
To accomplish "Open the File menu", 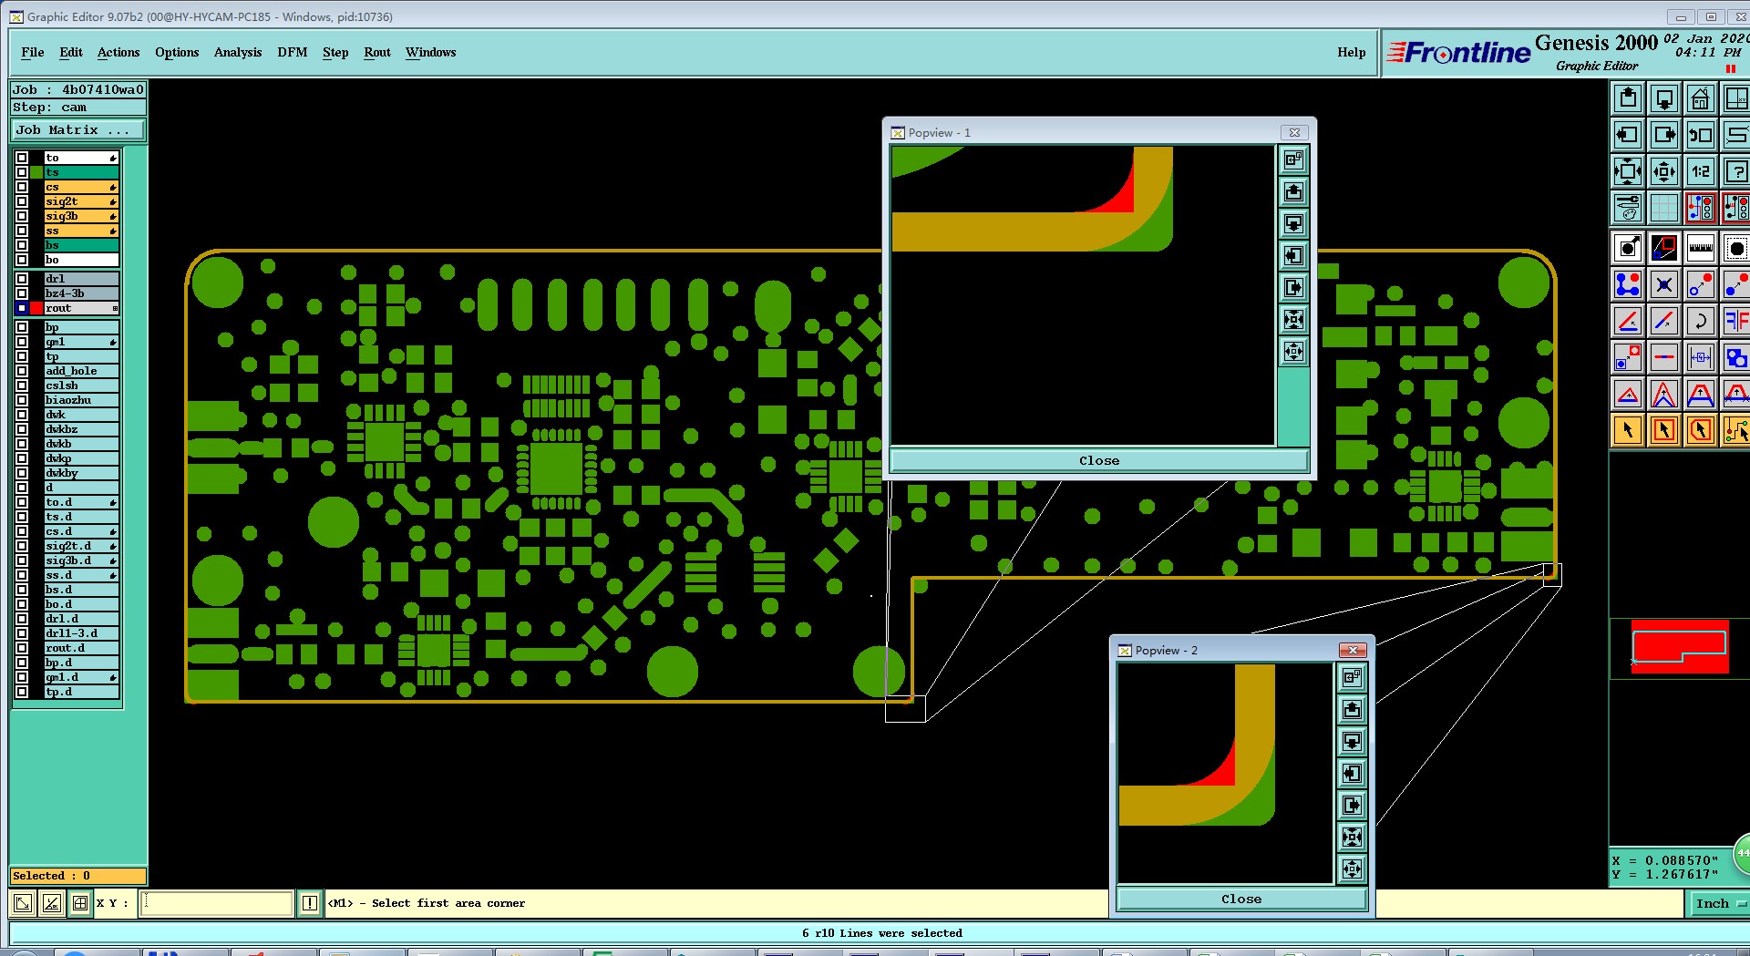I will coord(33,52).
